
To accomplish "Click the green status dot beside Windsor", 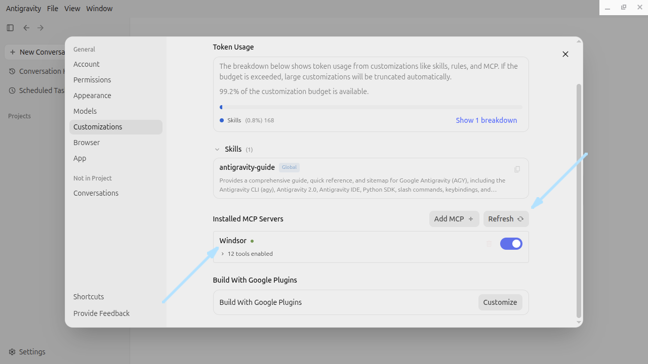I will (252, 241).
